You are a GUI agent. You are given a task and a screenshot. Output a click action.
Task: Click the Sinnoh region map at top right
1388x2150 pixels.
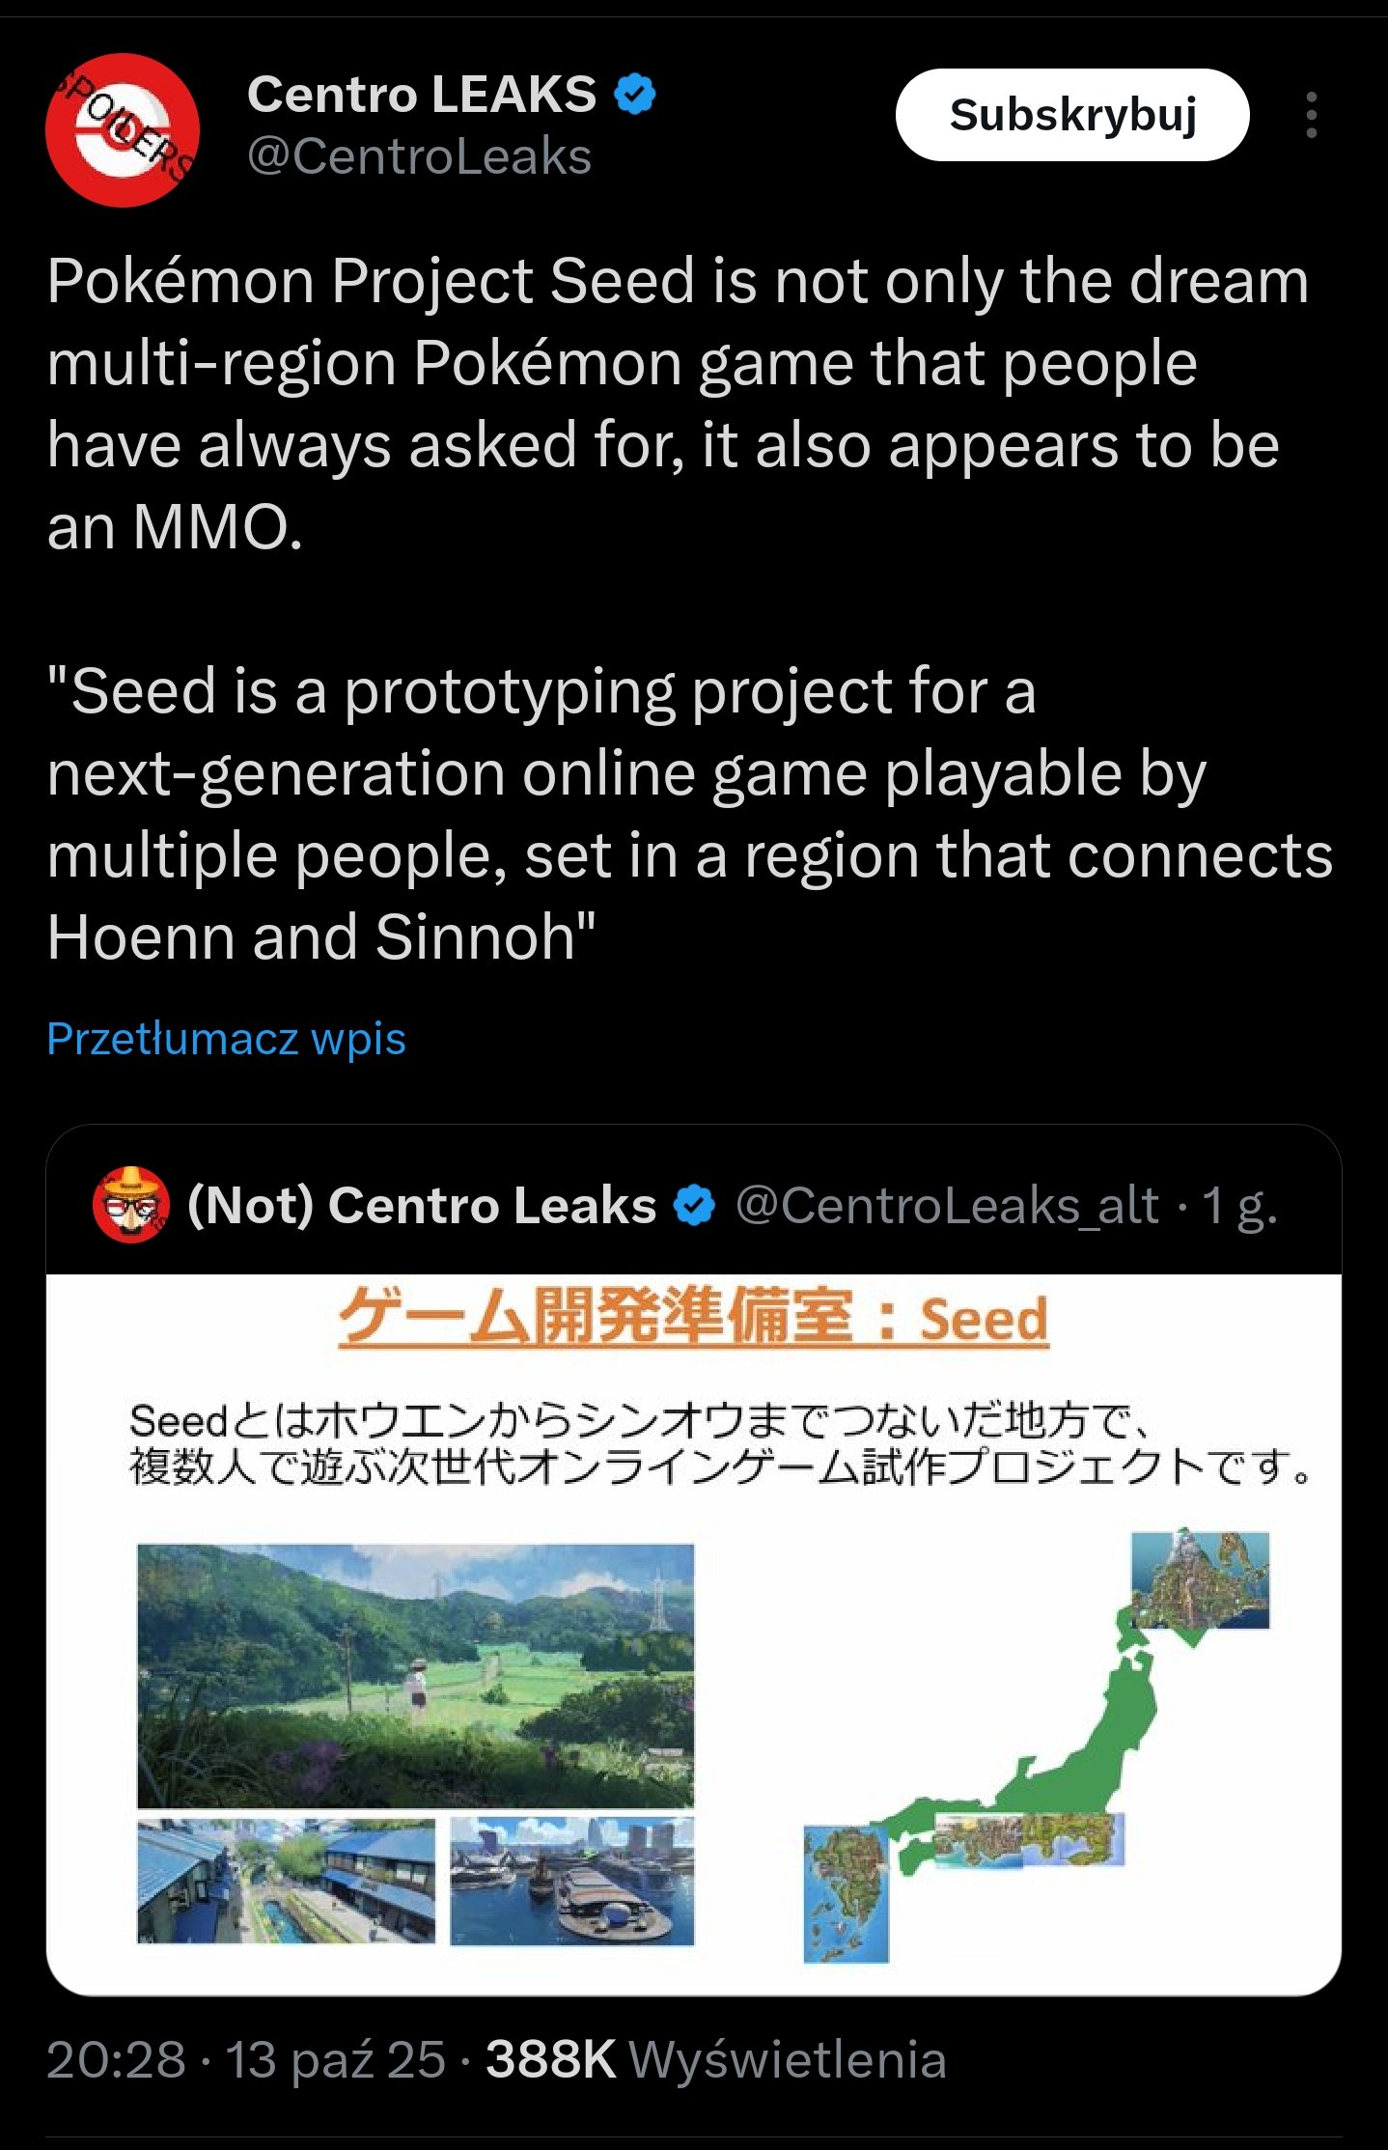1200,1580
